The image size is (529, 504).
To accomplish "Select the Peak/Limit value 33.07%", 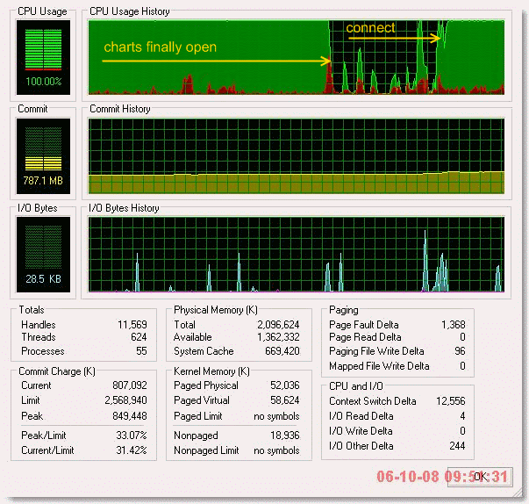I will click(132, 436).
